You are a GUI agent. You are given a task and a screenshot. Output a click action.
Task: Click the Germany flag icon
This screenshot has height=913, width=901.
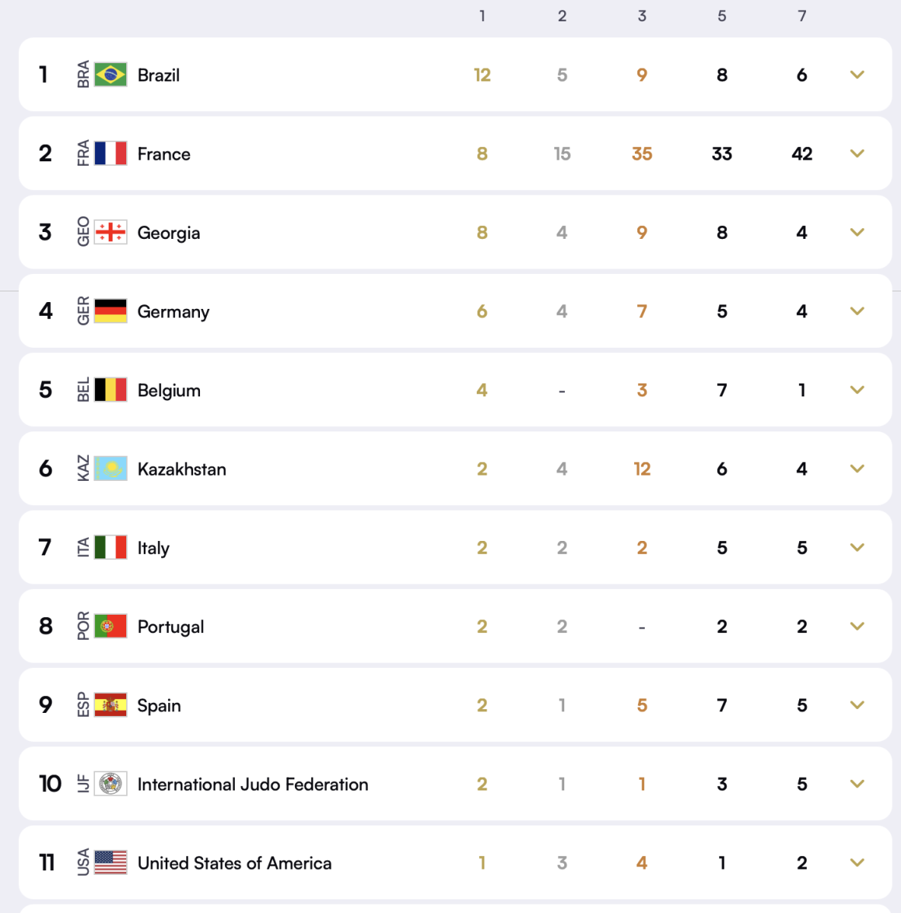[111, 311]
